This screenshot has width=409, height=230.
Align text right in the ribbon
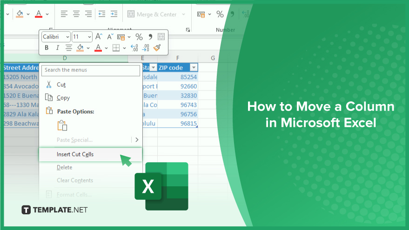pyautogui.click(x=88, y=14)
